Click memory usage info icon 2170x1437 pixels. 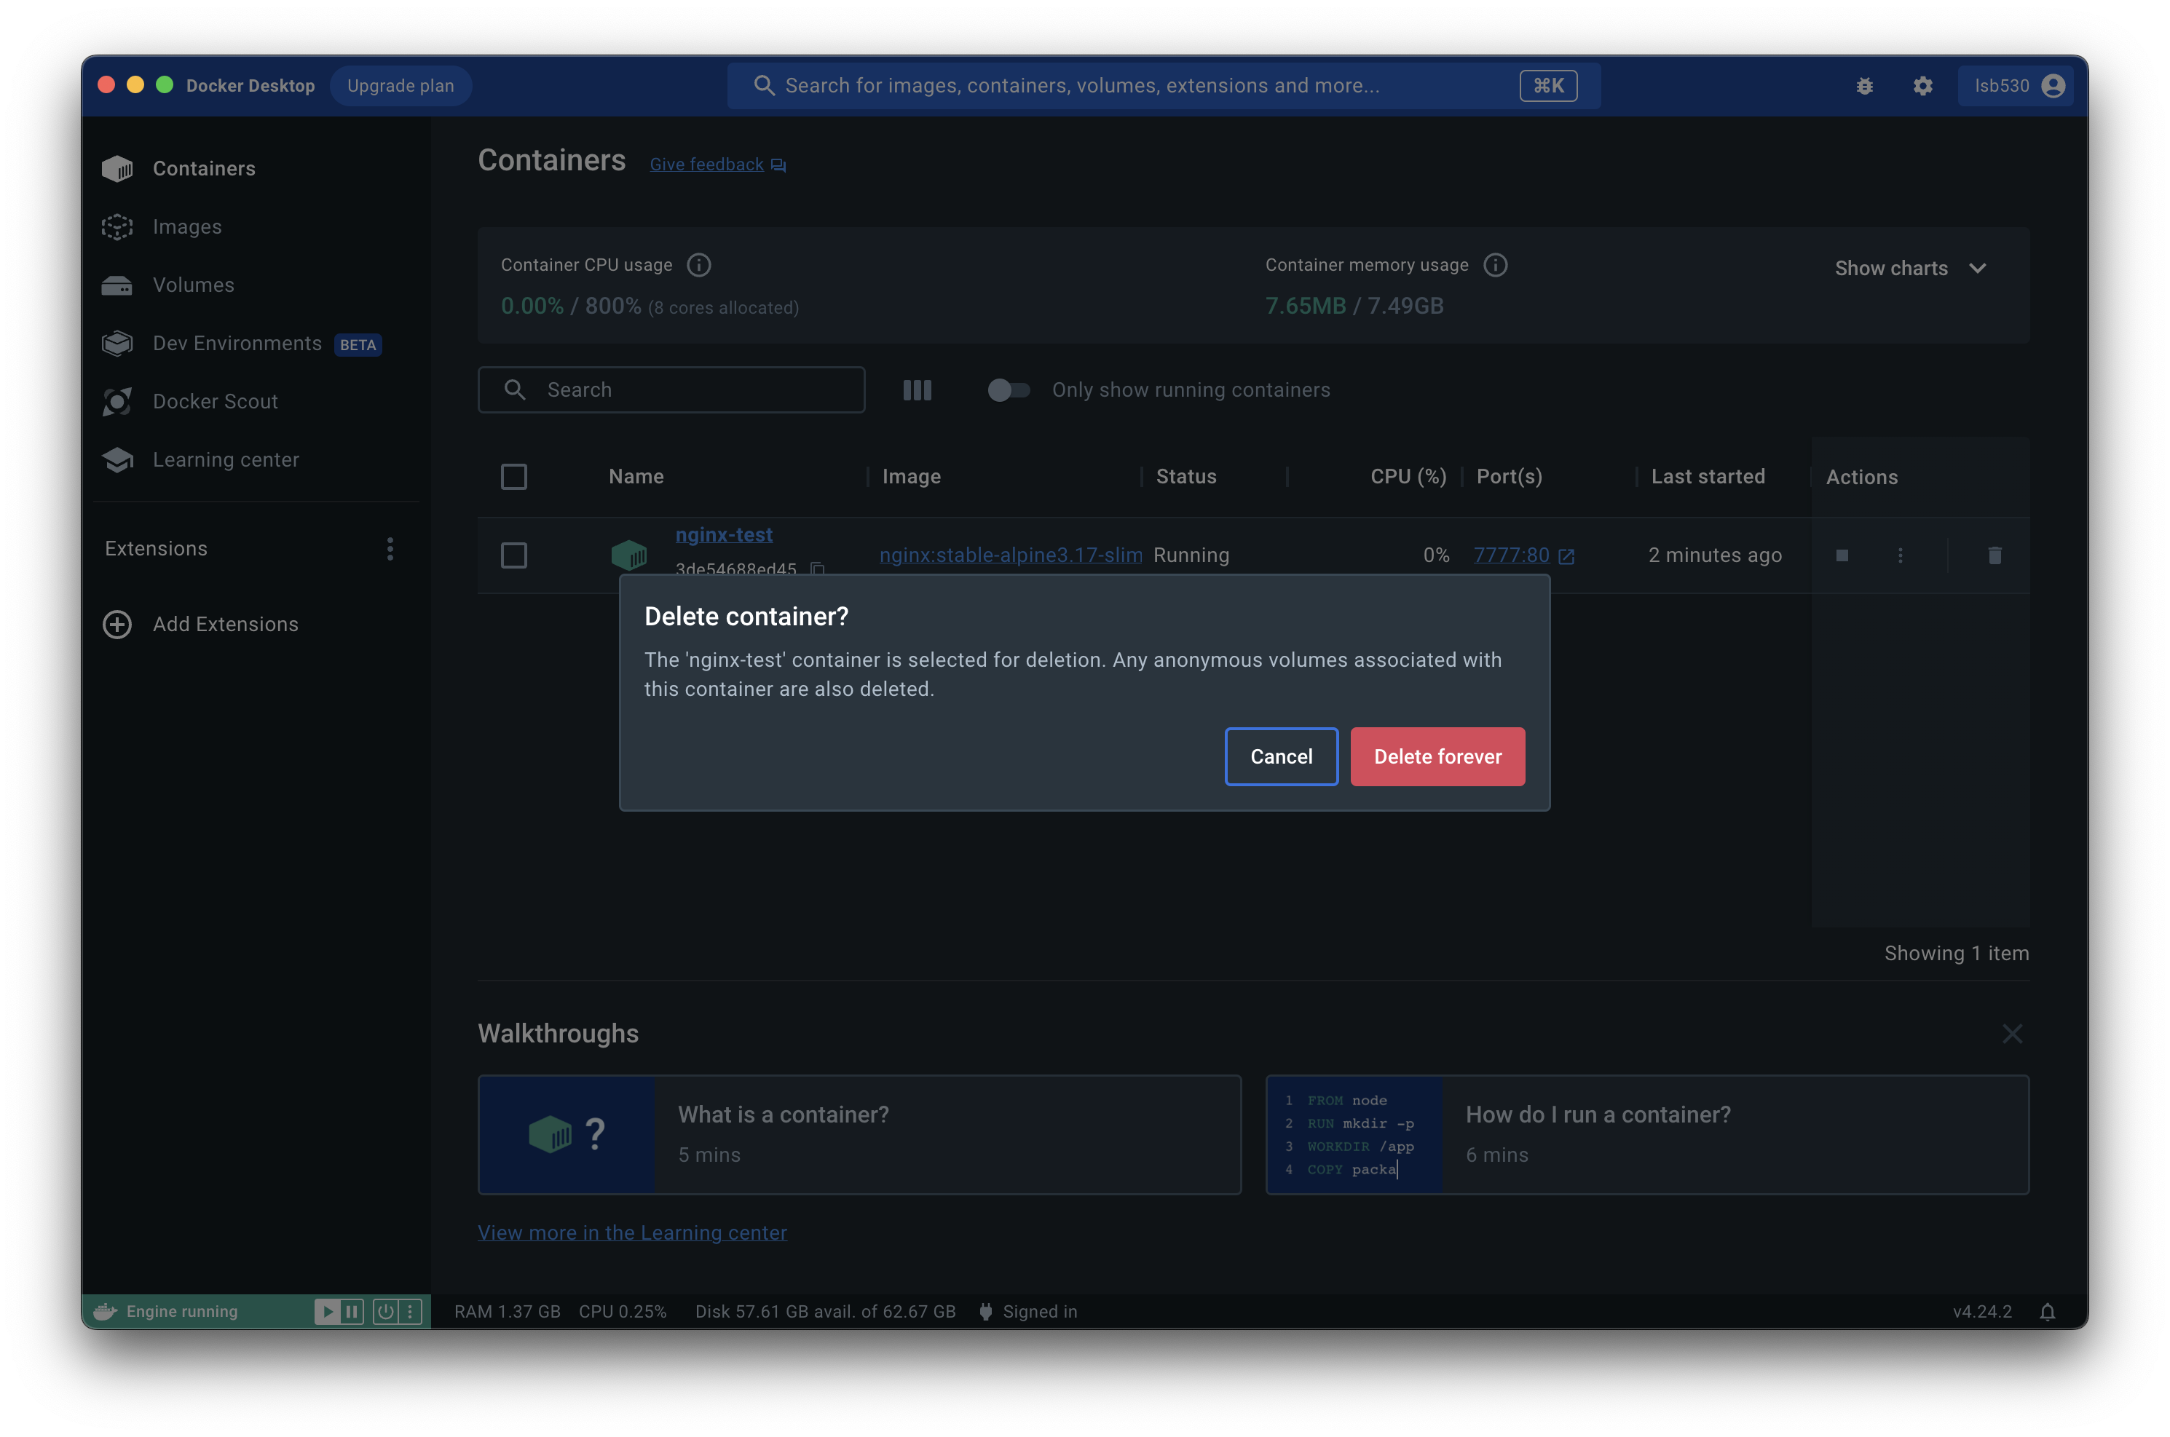click(x=1495, y=265)
